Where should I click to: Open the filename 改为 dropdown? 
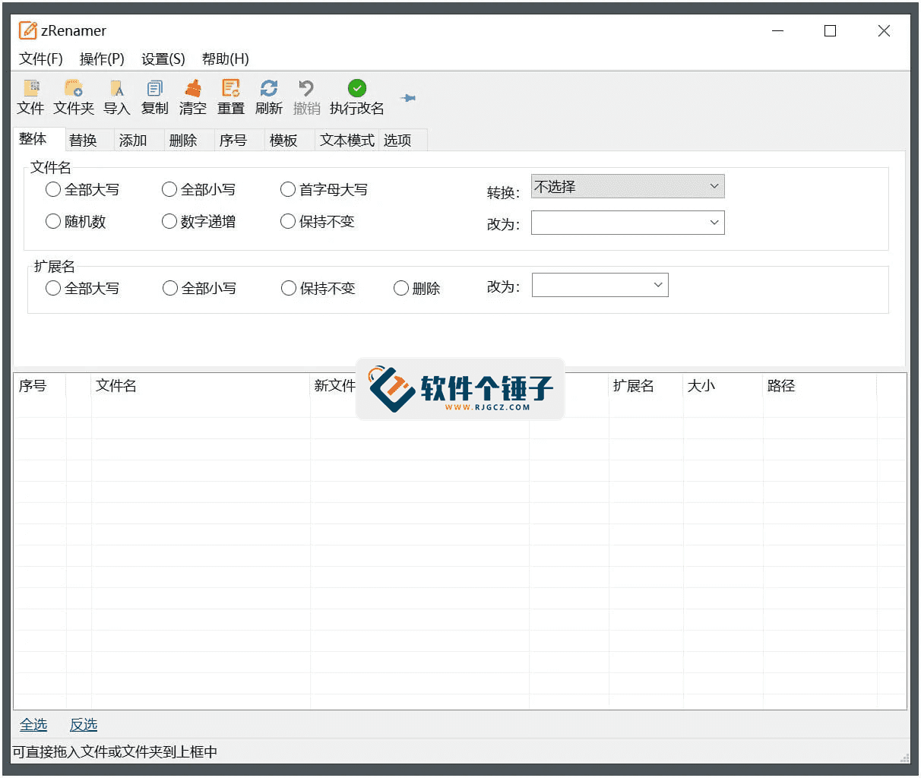pos(713,222)
